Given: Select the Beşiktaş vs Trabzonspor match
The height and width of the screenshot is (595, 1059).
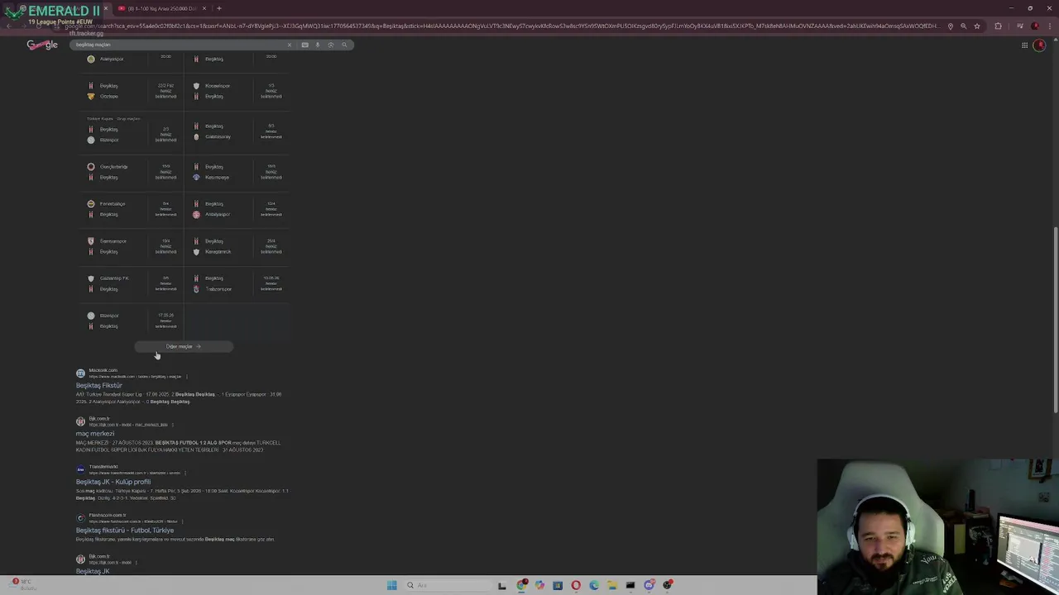Looking at the screenshot, I should 238,283.
